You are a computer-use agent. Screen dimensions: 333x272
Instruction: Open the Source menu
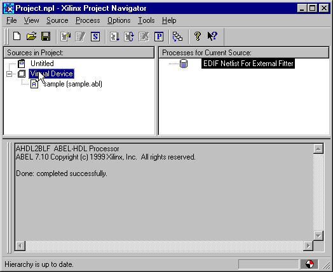pos(57,20)
